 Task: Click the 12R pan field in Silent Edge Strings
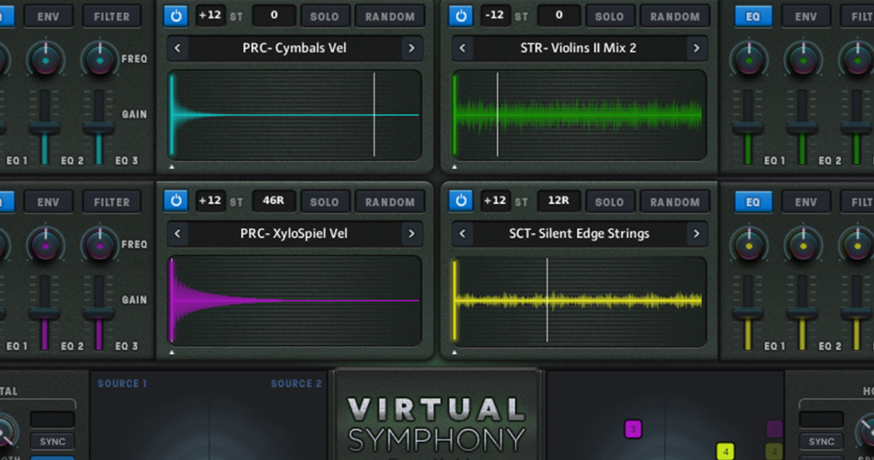tap(558, 201)
